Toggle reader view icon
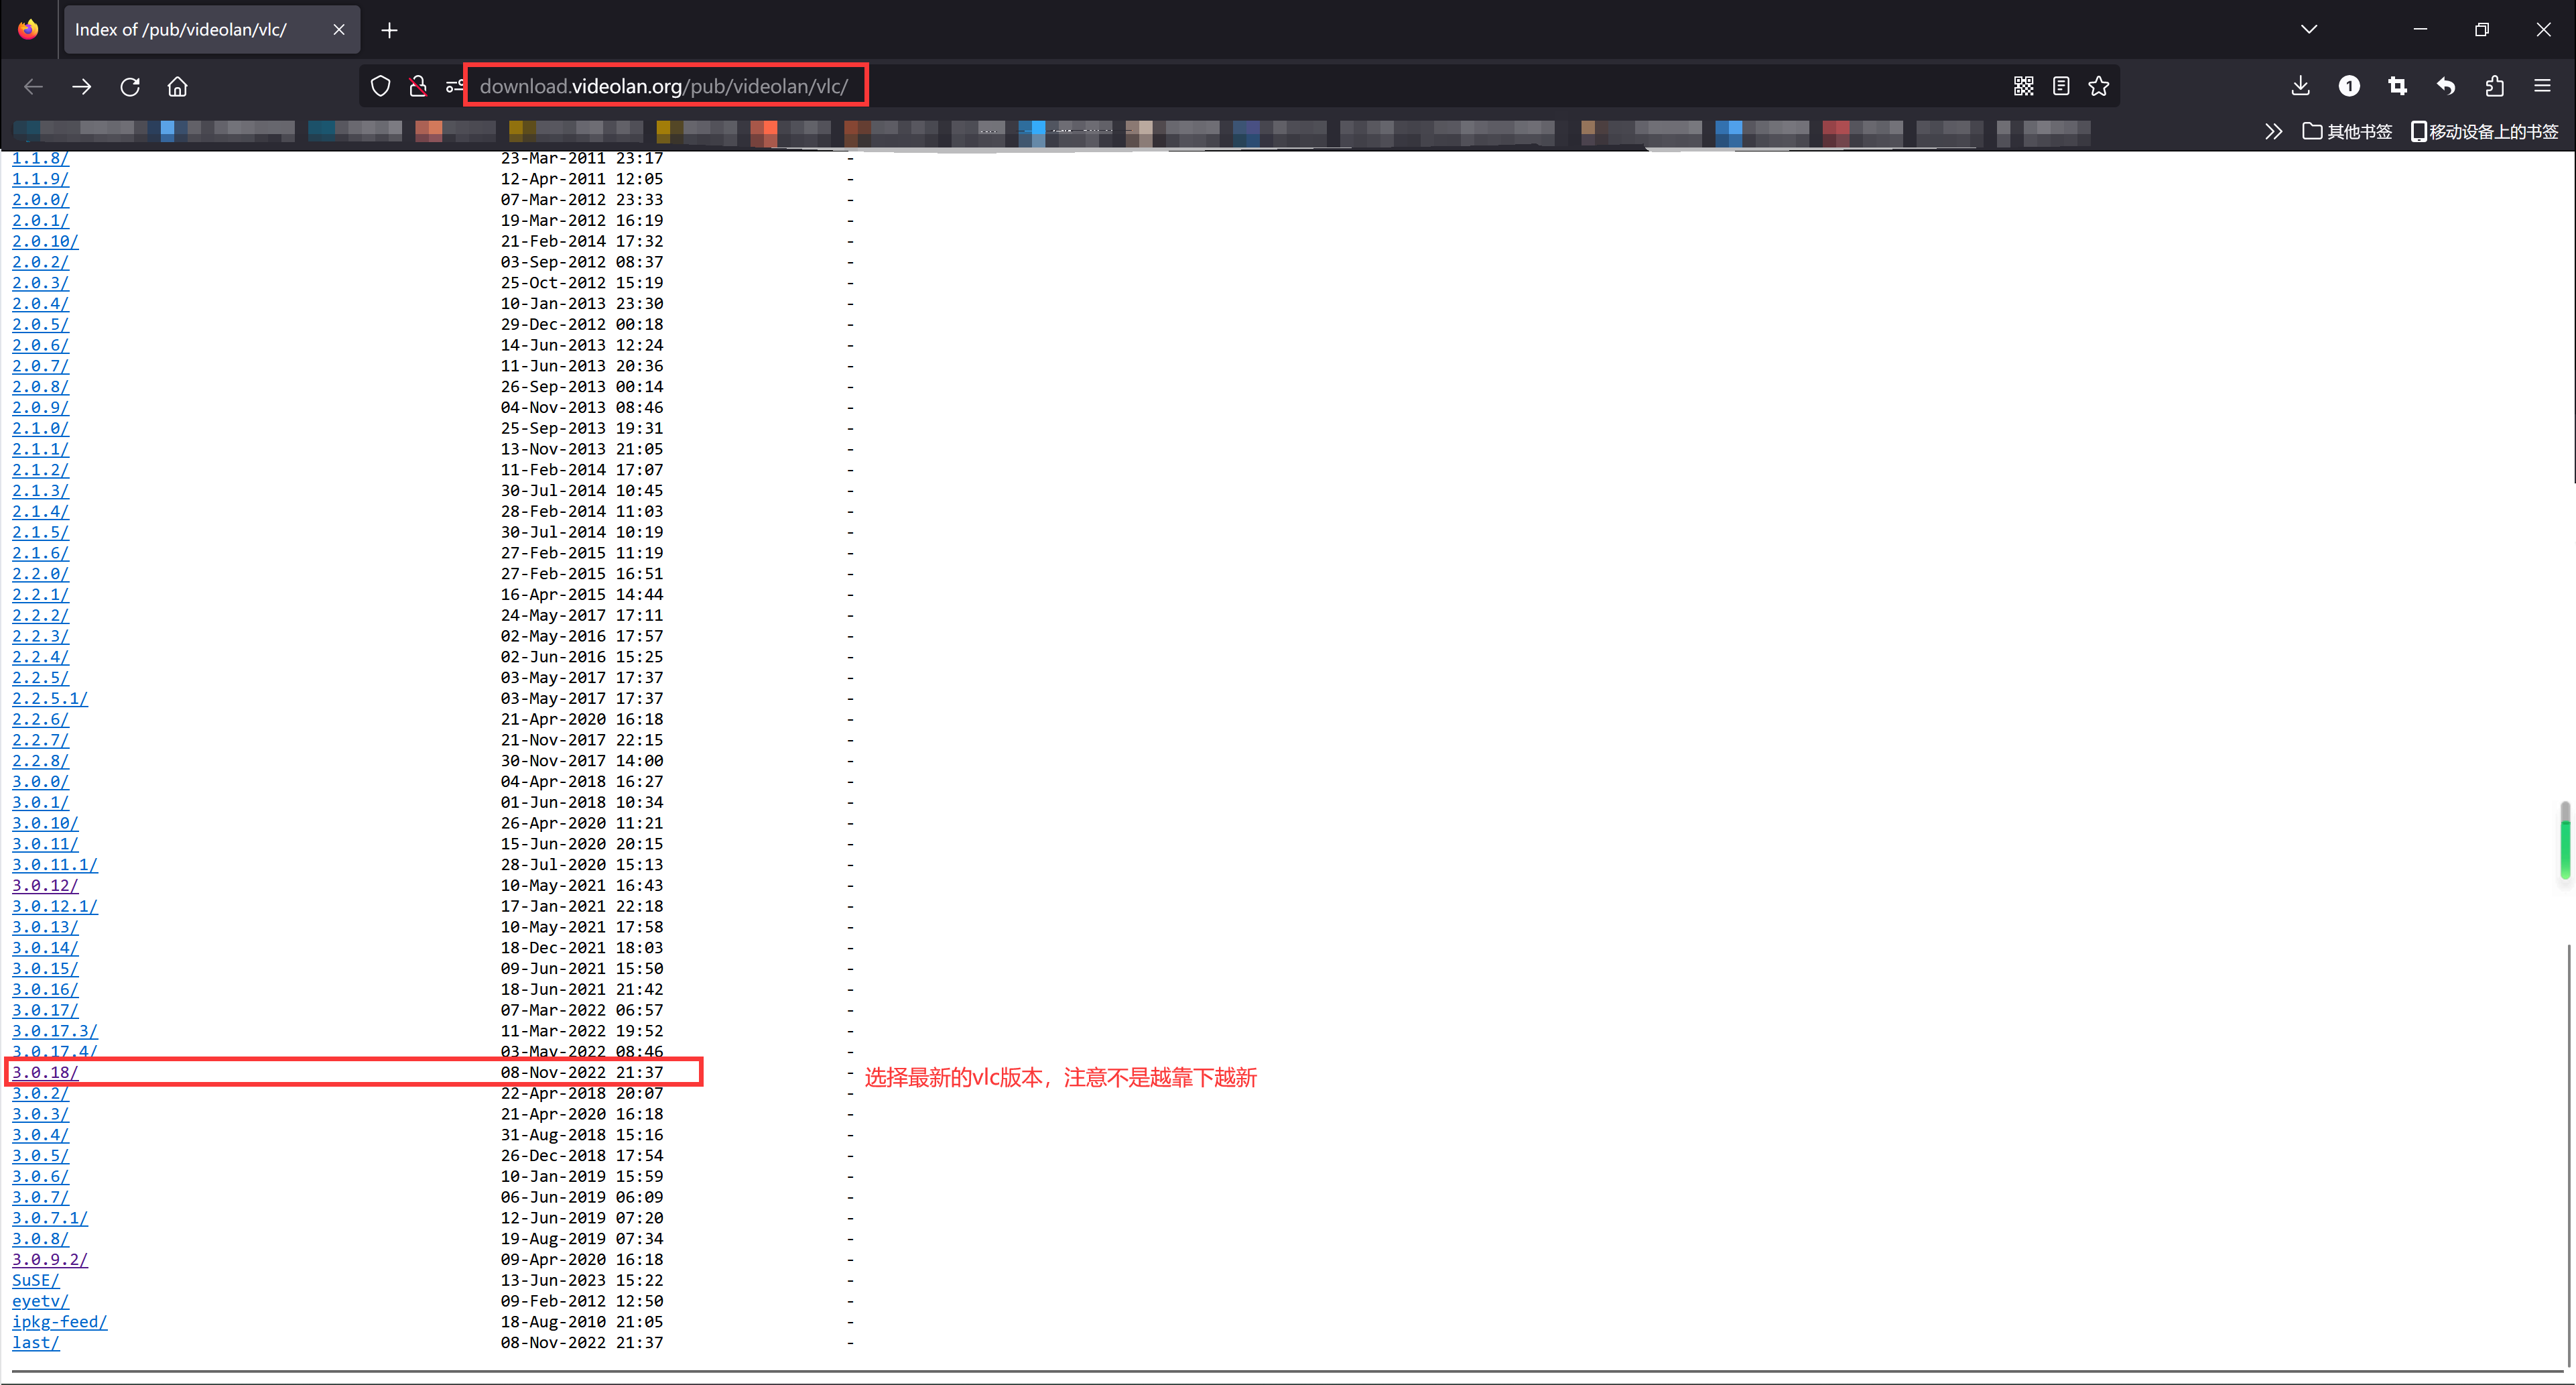 pos(2060,86)
